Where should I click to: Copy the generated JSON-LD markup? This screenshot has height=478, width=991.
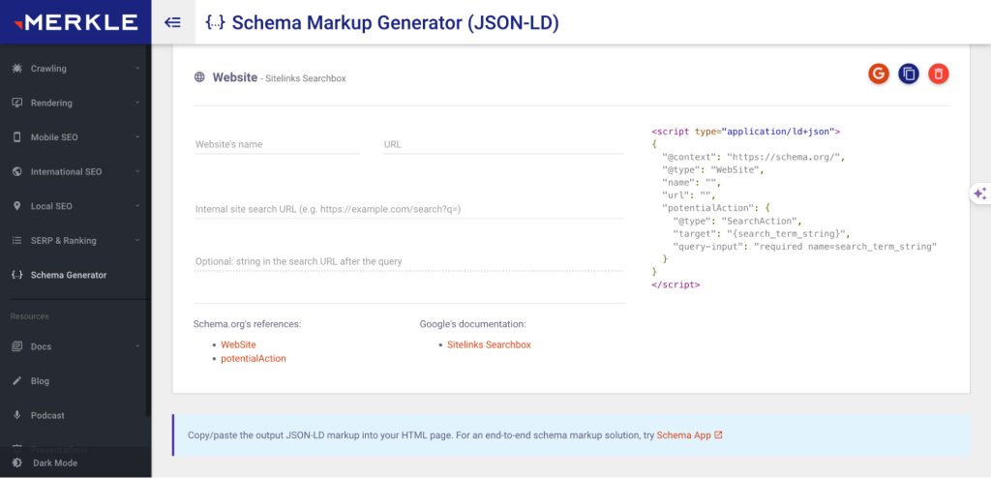point(909,74)
